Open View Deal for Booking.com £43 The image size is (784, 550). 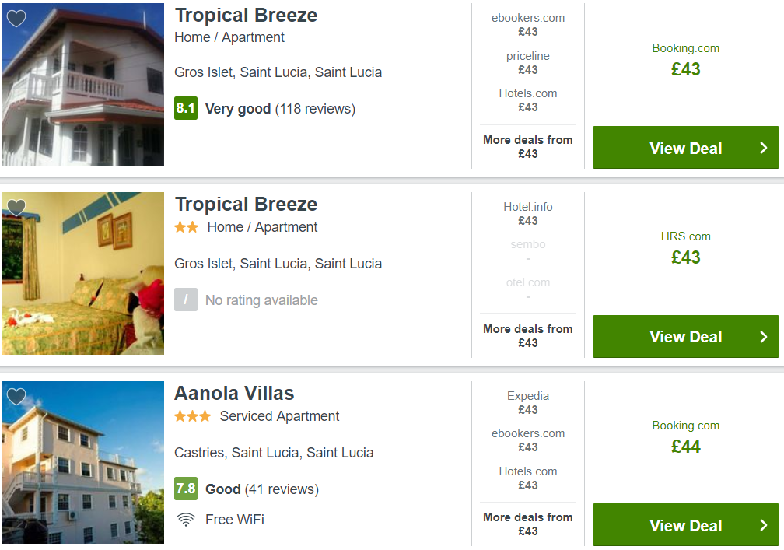click(x=685, y=148)
